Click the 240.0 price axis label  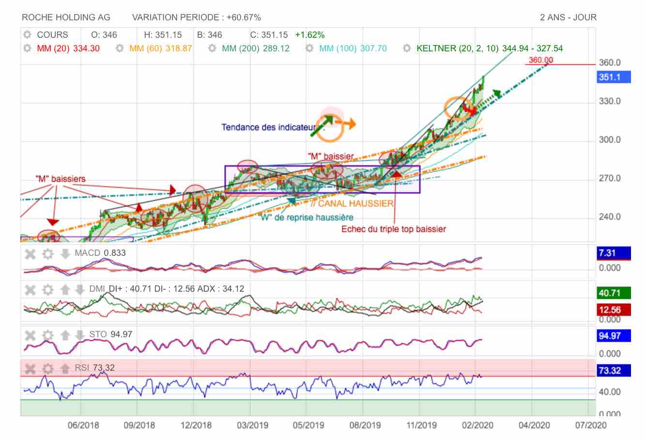click(x=610, y=217)
